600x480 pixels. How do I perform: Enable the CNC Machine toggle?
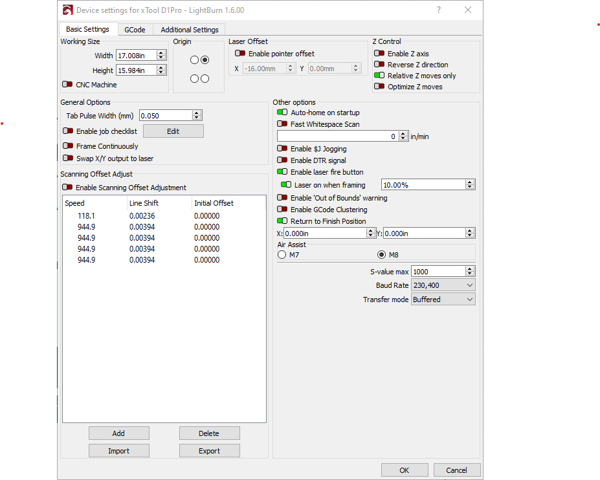tap(67, 84)
